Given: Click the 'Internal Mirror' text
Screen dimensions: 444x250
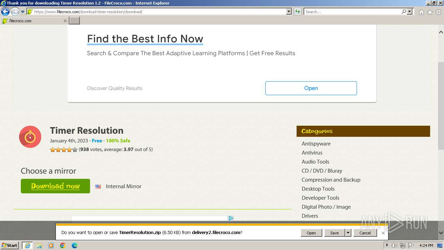Looking at the screenshot, I should coord(123,186).
